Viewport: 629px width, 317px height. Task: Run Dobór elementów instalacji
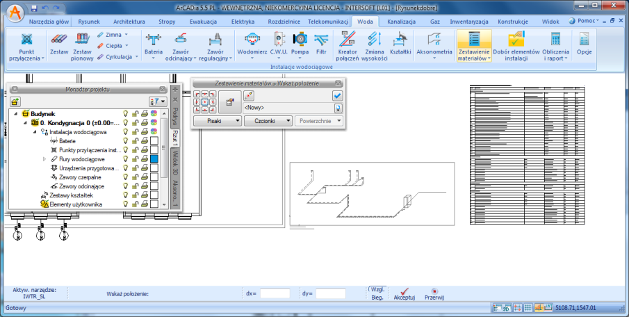tap(516, 47)
